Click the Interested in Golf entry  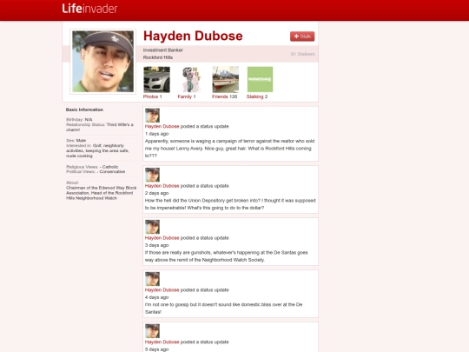point(97,150)
